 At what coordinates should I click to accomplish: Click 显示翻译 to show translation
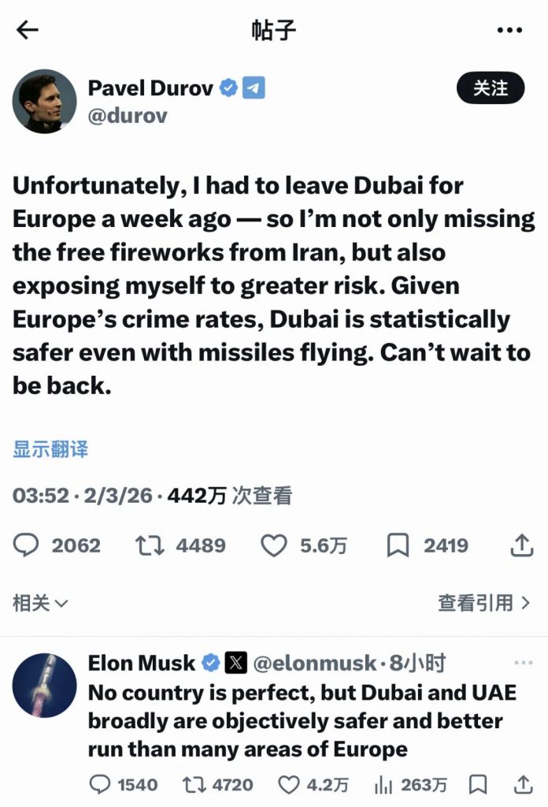[x=50, y=449]
